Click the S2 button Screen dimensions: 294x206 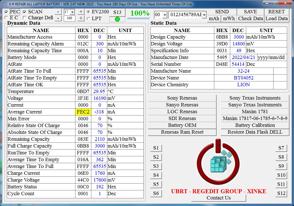pos(156,157)
